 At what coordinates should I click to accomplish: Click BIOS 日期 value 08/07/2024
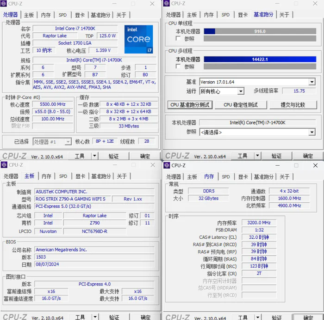(x=94, y=264)
